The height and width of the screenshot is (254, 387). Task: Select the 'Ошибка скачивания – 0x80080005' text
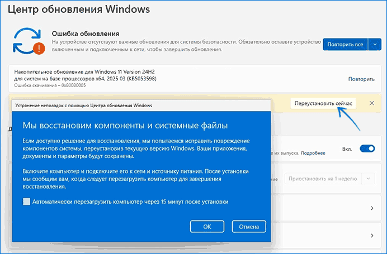(50, 85)
